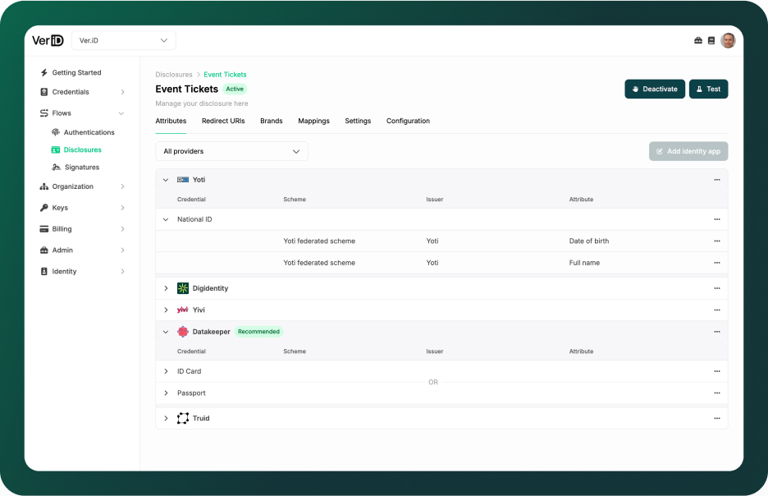Viewport: 768px width, 496px height.
Task: Open more options for Truid row
Action: [716, 419]
